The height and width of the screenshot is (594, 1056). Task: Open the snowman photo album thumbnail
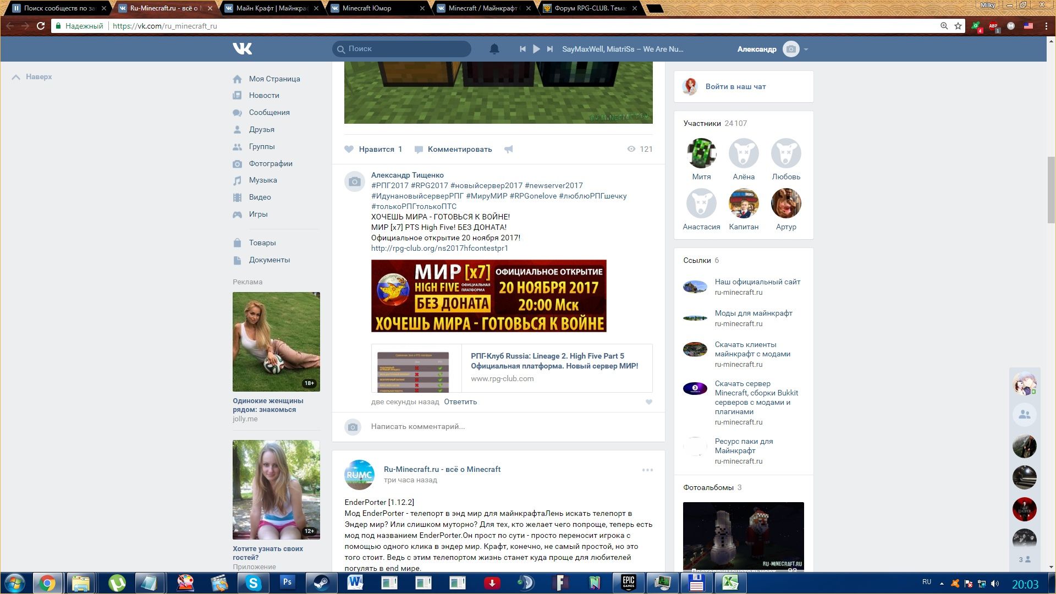743,536
